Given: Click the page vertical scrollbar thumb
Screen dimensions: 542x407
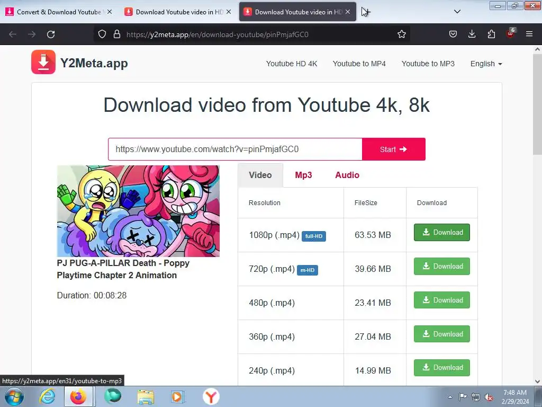Looking at the screenshot, I should [537, 104].
